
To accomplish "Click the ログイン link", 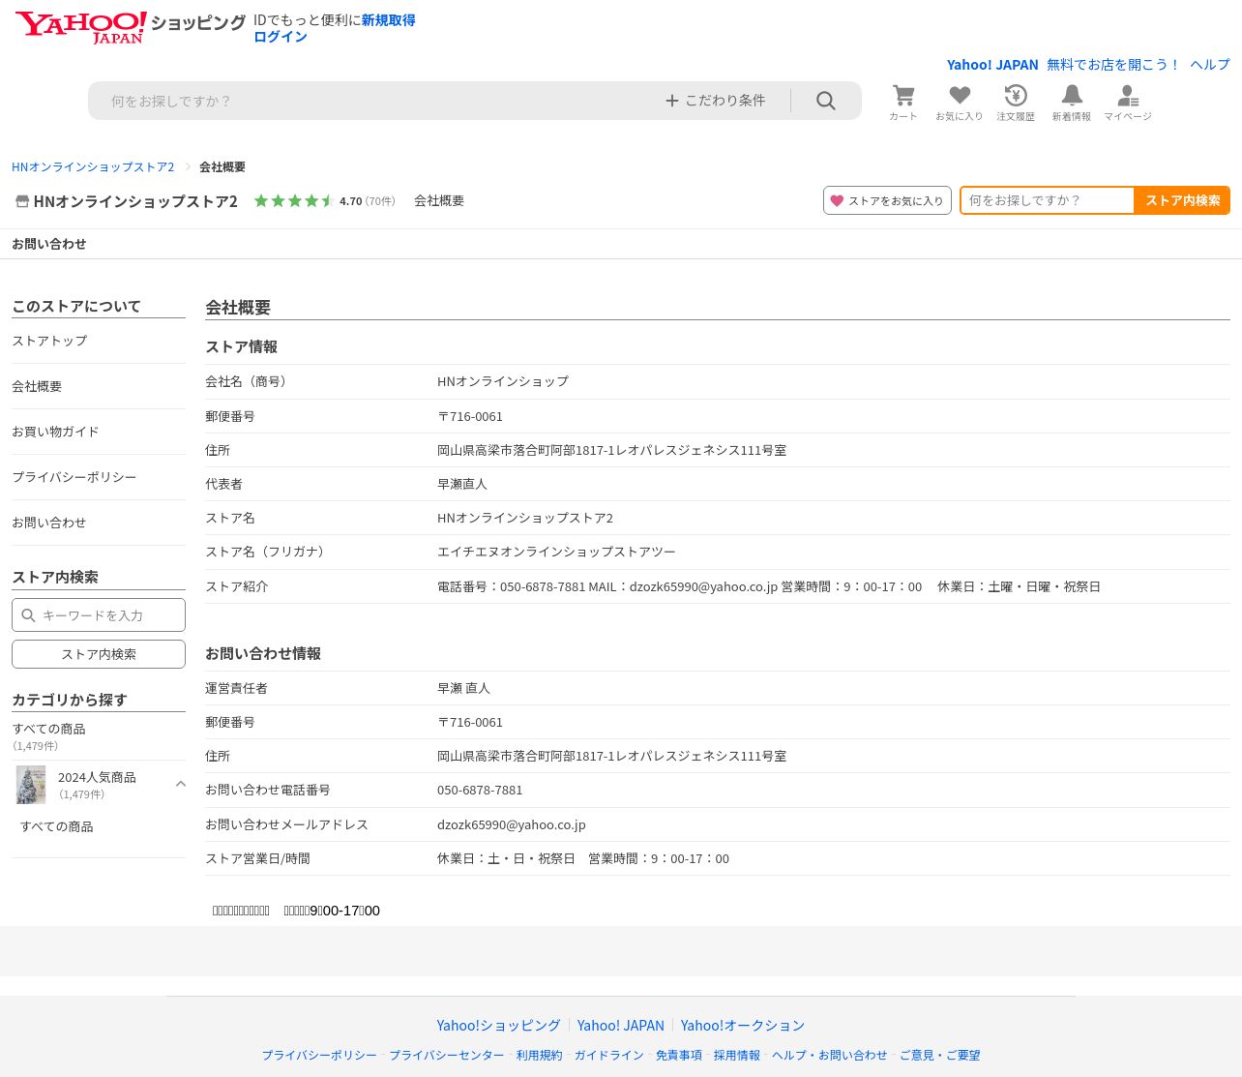I will 281,37.
